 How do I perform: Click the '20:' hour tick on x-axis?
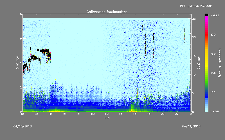point(163,114)
